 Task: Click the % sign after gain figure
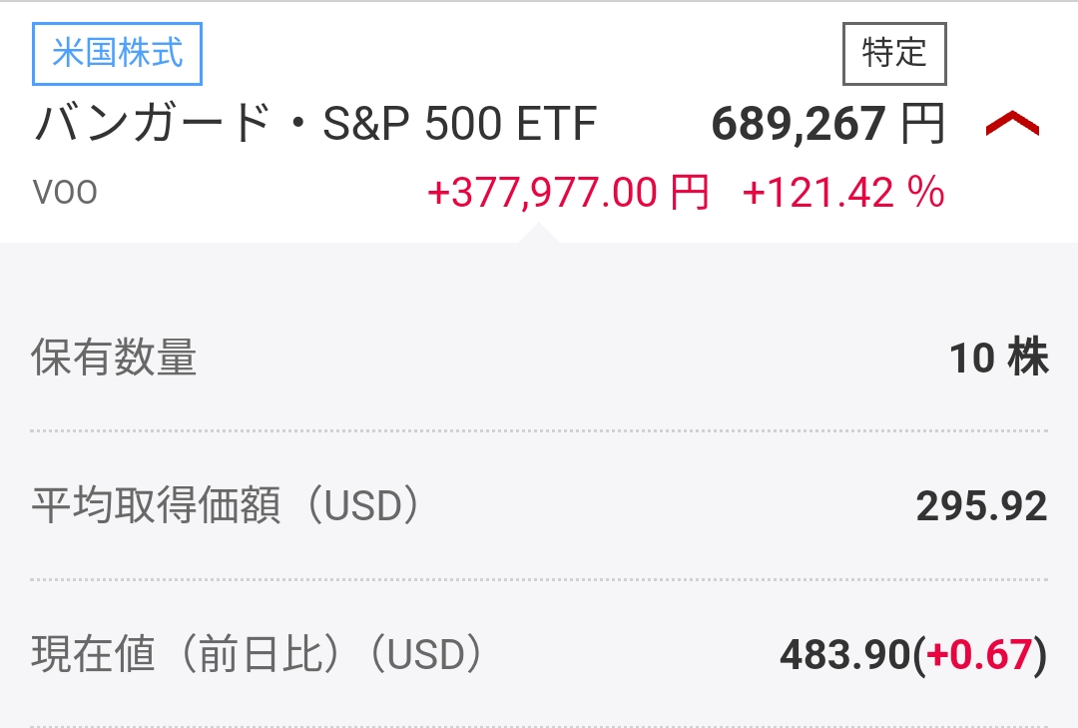[926, 192]
